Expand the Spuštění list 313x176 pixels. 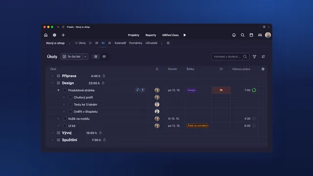tap(52, 140)
